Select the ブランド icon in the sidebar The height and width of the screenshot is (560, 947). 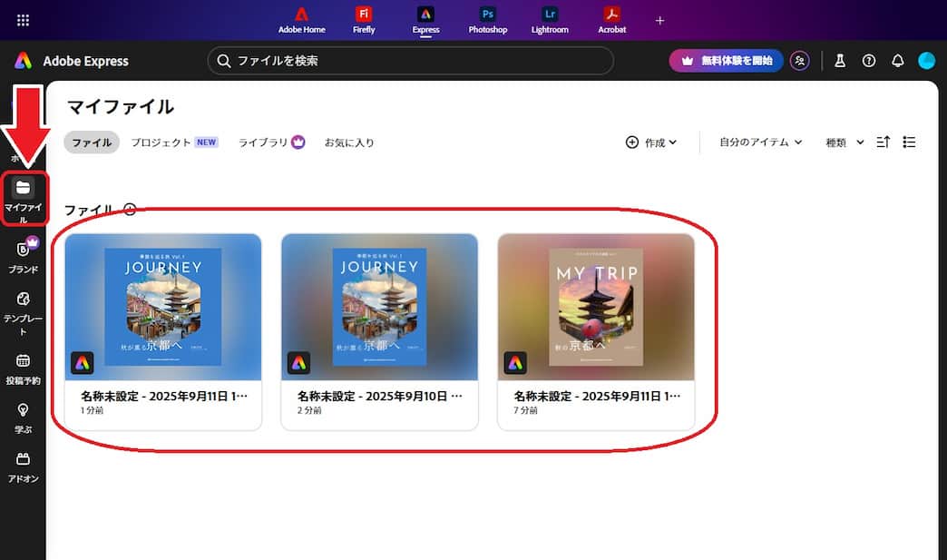[x=22, y=250]
